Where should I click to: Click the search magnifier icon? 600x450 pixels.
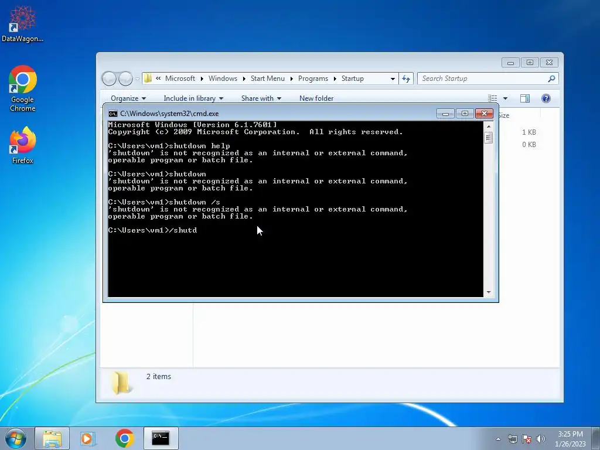coord(551,79)
